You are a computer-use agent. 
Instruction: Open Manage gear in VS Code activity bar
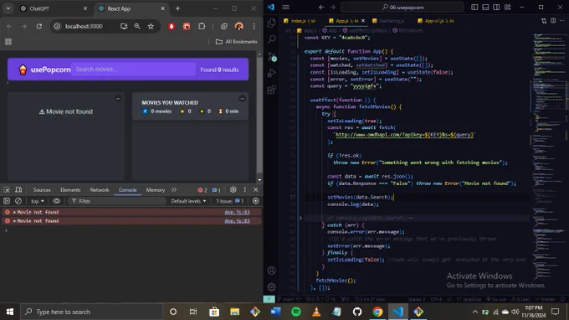click(x=271, y=287)
